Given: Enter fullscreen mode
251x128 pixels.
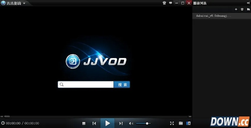Looking at the screenshot, I should 172,123.
